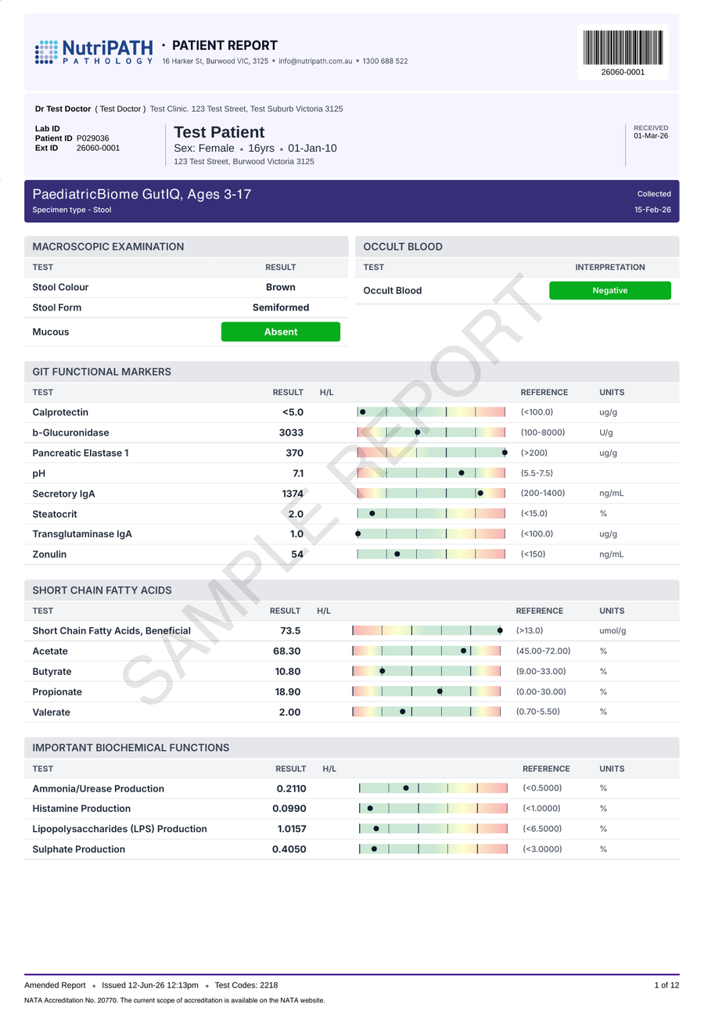Click the Short Chain Fatty Acids, Beneficial bar
The image size is (704, 1019).
427,630
